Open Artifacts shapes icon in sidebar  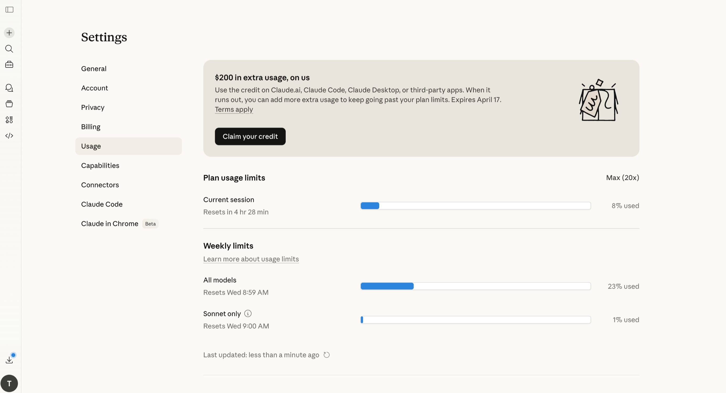pyautogui.click(x=9, y=120)
